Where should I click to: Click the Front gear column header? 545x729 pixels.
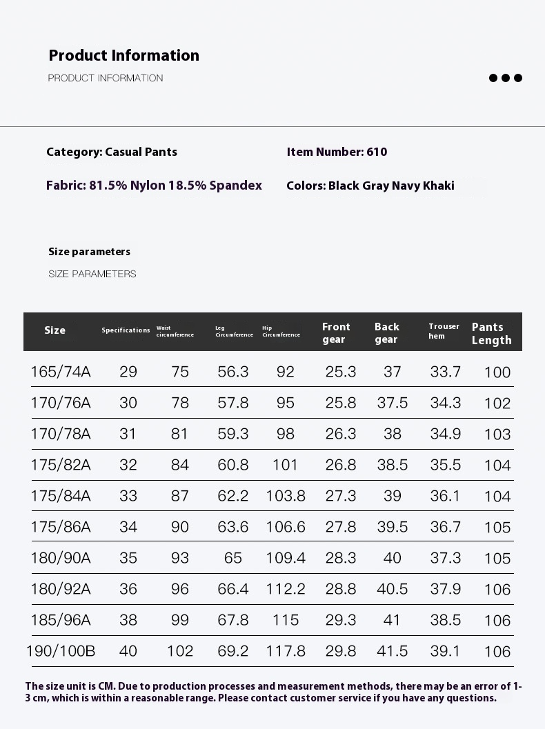(336, 332)
